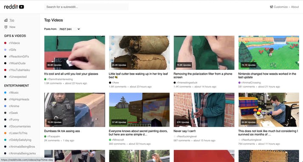Open r/AnimalCrossing subreddit link
Screen dimensions: 303x162
click(251, 83)
